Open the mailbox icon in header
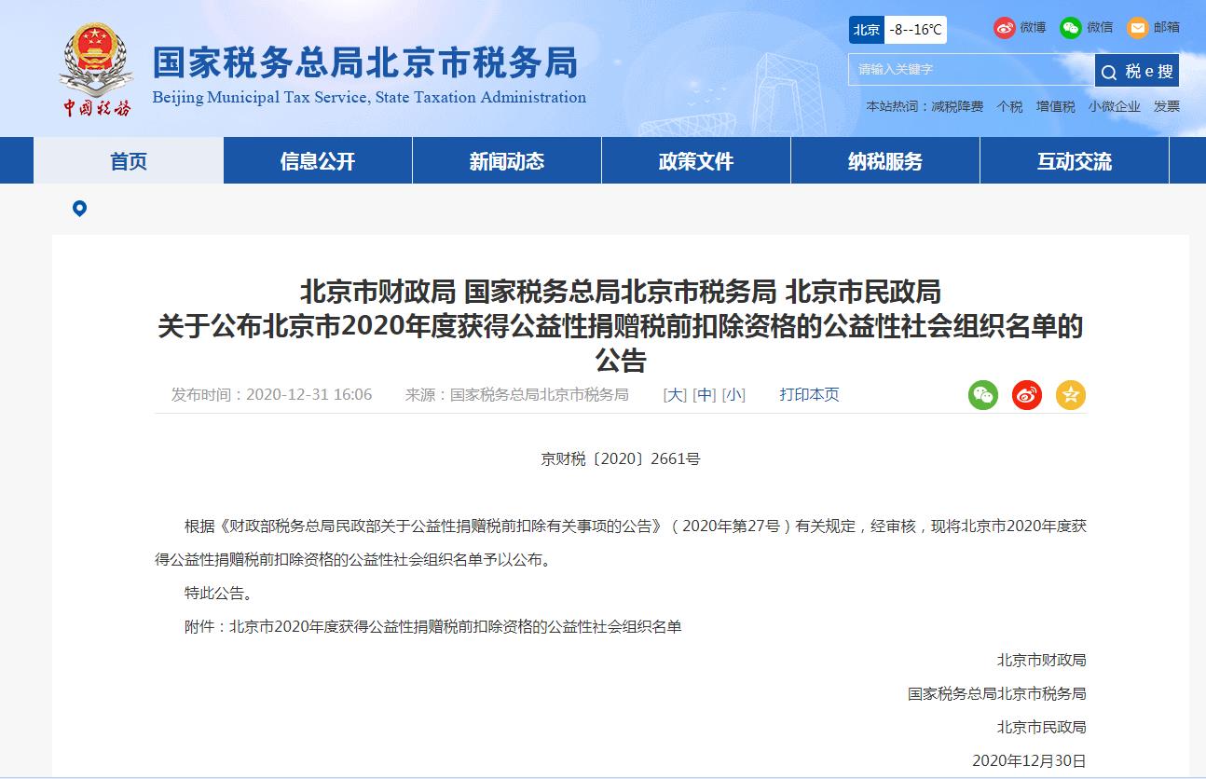The height and width of the screenshot is (779, 1206). (1138, 28)
